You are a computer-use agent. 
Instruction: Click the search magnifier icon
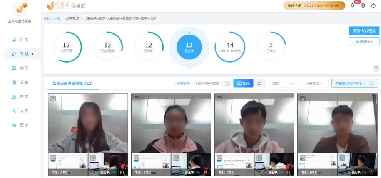(293, 83)
